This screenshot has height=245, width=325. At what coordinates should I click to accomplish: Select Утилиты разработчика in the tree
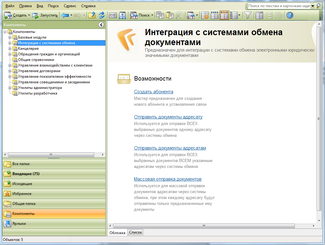(x=38, y=94)
